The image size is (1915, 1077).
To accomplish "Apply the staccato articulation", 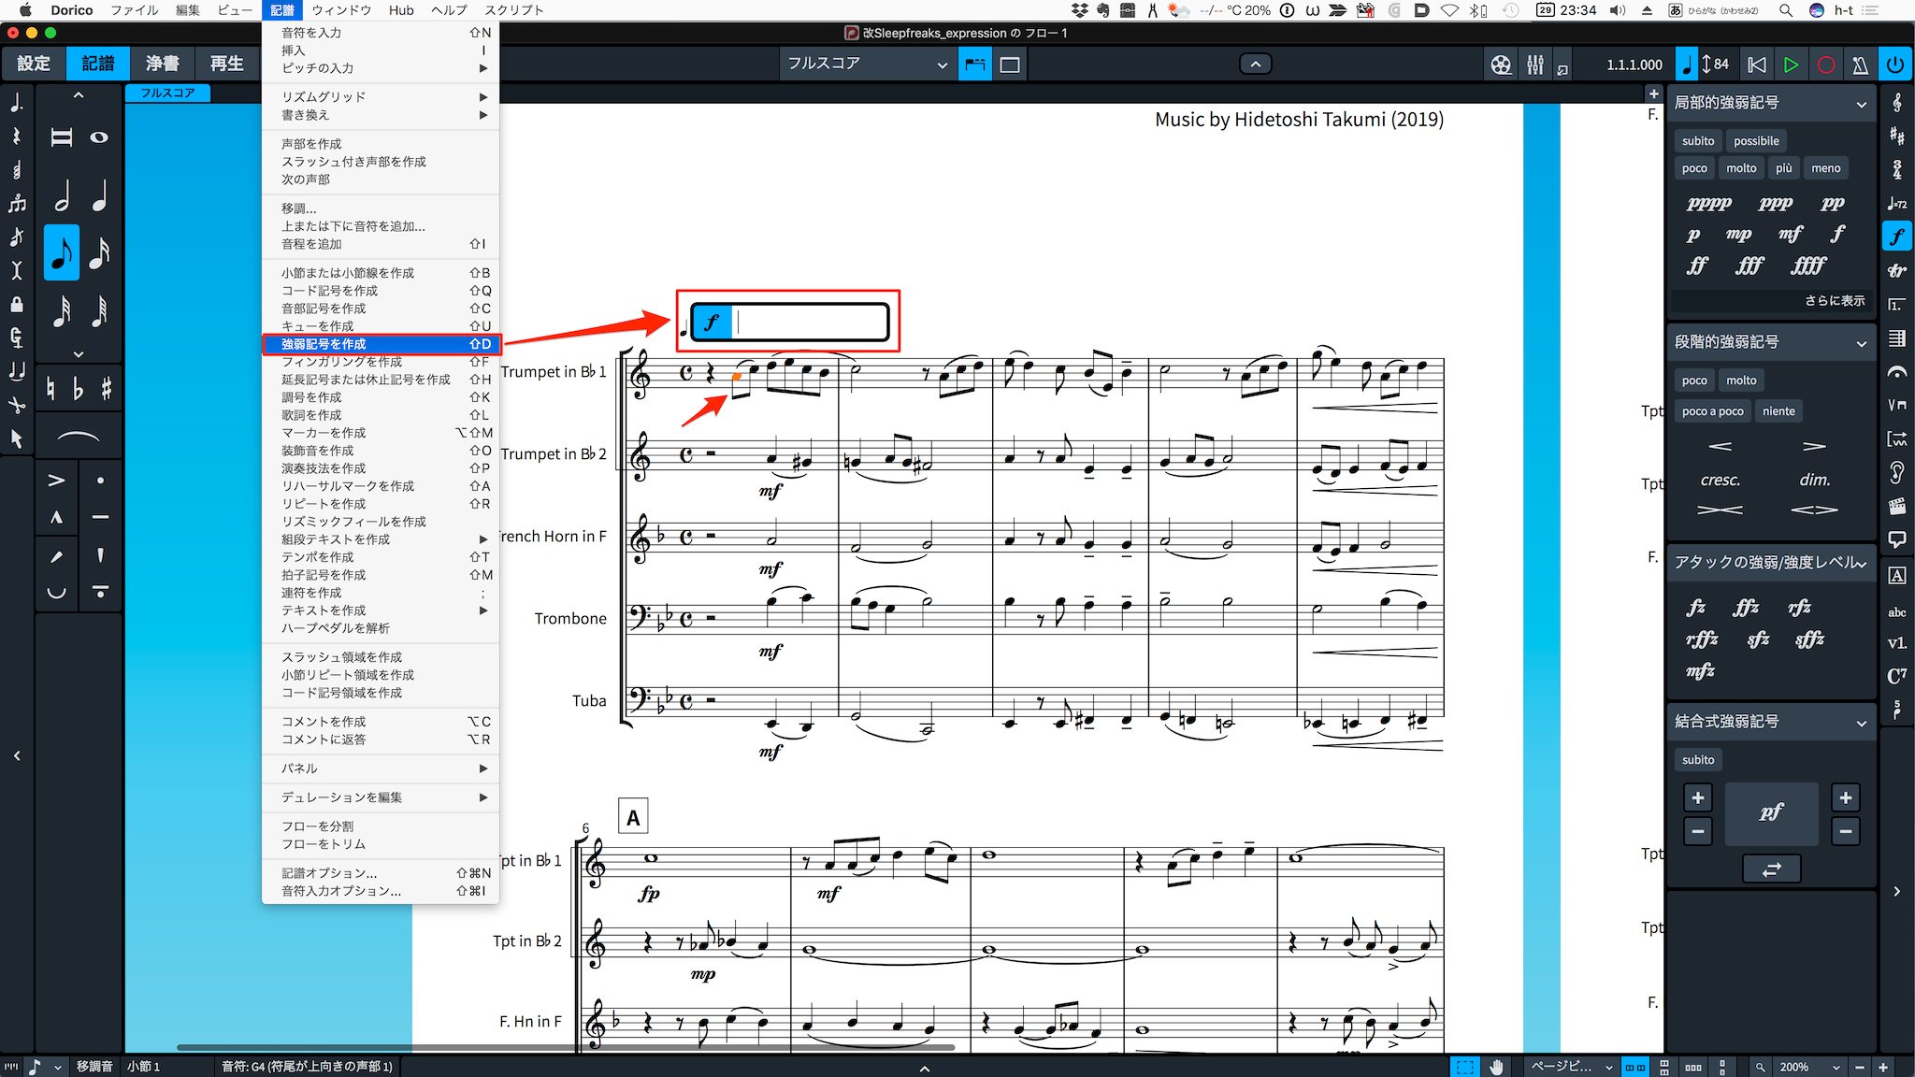I will click(100, 481).
